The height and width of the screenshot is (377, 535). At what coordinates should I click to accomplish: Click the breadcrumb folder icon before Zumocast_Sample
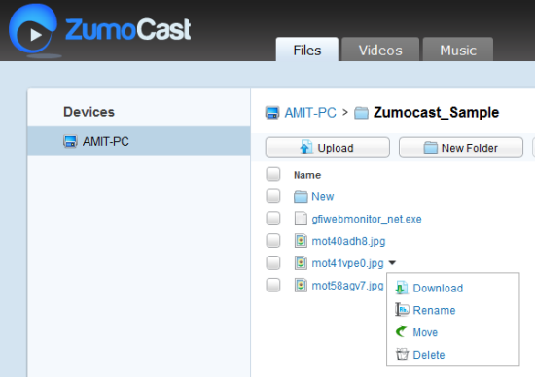[x=361, y=113]
